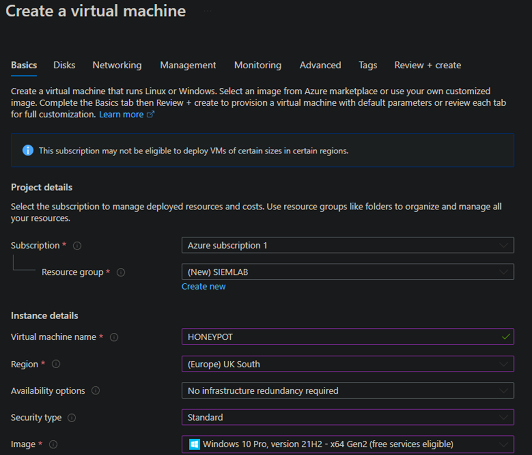Image resolution: width=532 pixels, height=455 pixels.
Task: Click inside the HONEYPOT name field
Action: (327, 337)
